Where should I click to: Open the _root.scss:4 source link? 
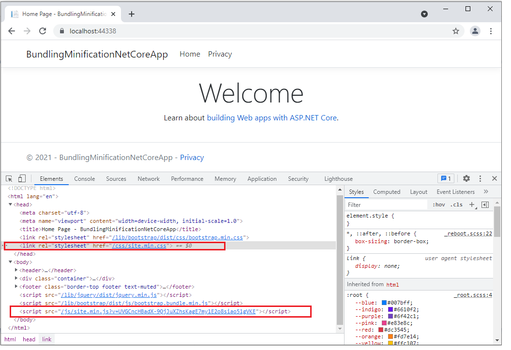coord(473,295)
